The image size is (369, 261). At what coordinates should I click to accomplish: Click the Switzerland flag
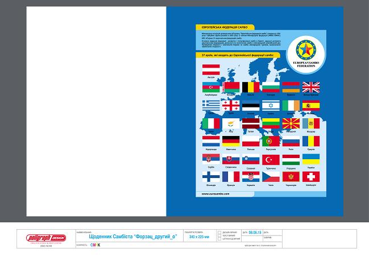tap(310, 176)
